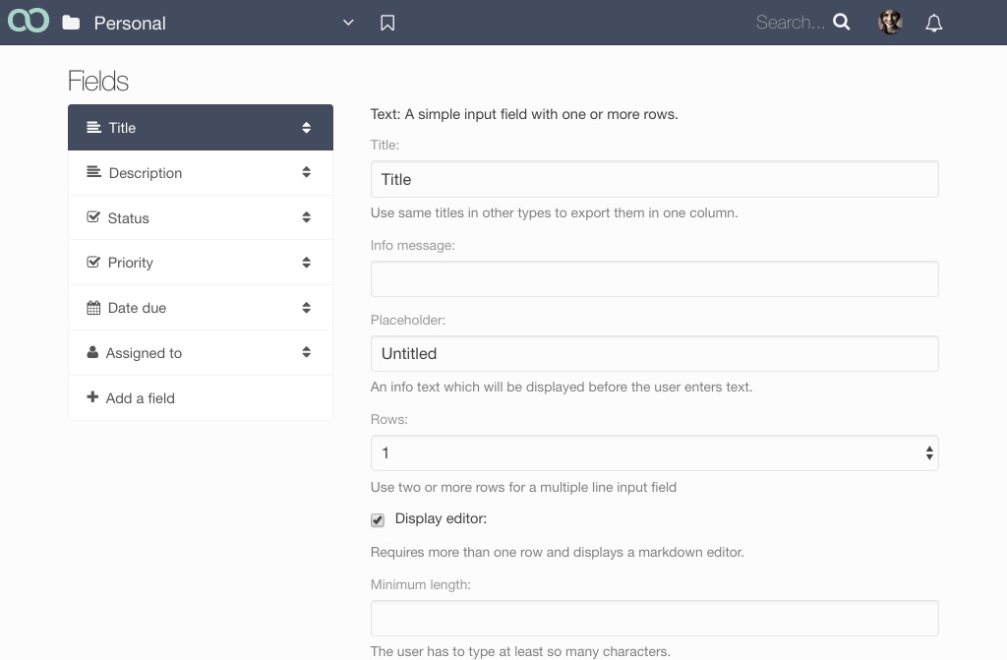Select the Priority field

pos(201,263)
